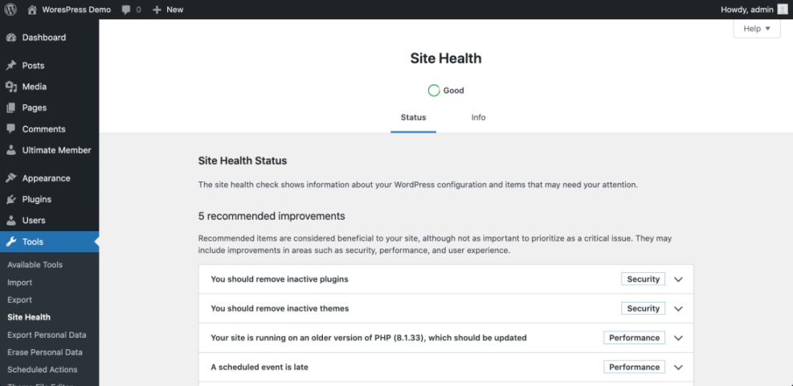Click Security badge on inactive themes row
This screenshot has width=793, height=386.
pyautogui.click(x=644, y=309)
